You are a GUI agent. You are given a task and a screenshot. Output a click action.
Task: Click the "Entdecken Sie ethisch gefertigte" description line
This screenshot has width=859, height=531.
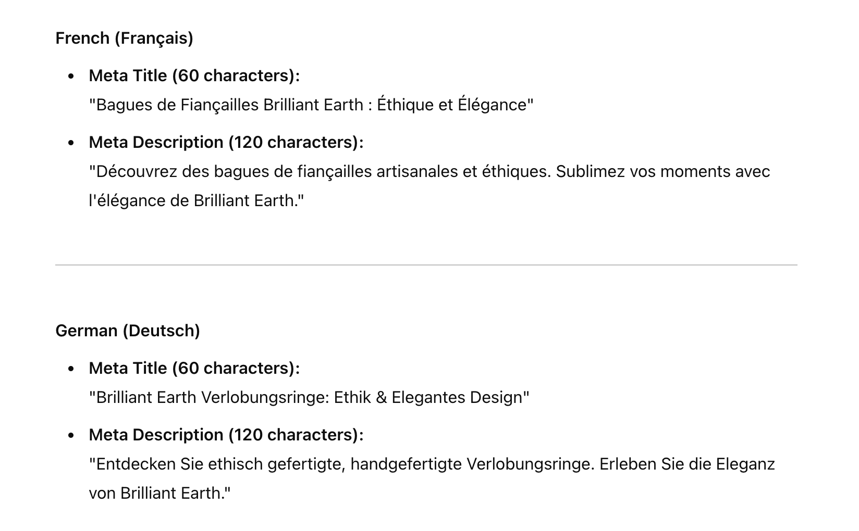(x=432, y=464)
